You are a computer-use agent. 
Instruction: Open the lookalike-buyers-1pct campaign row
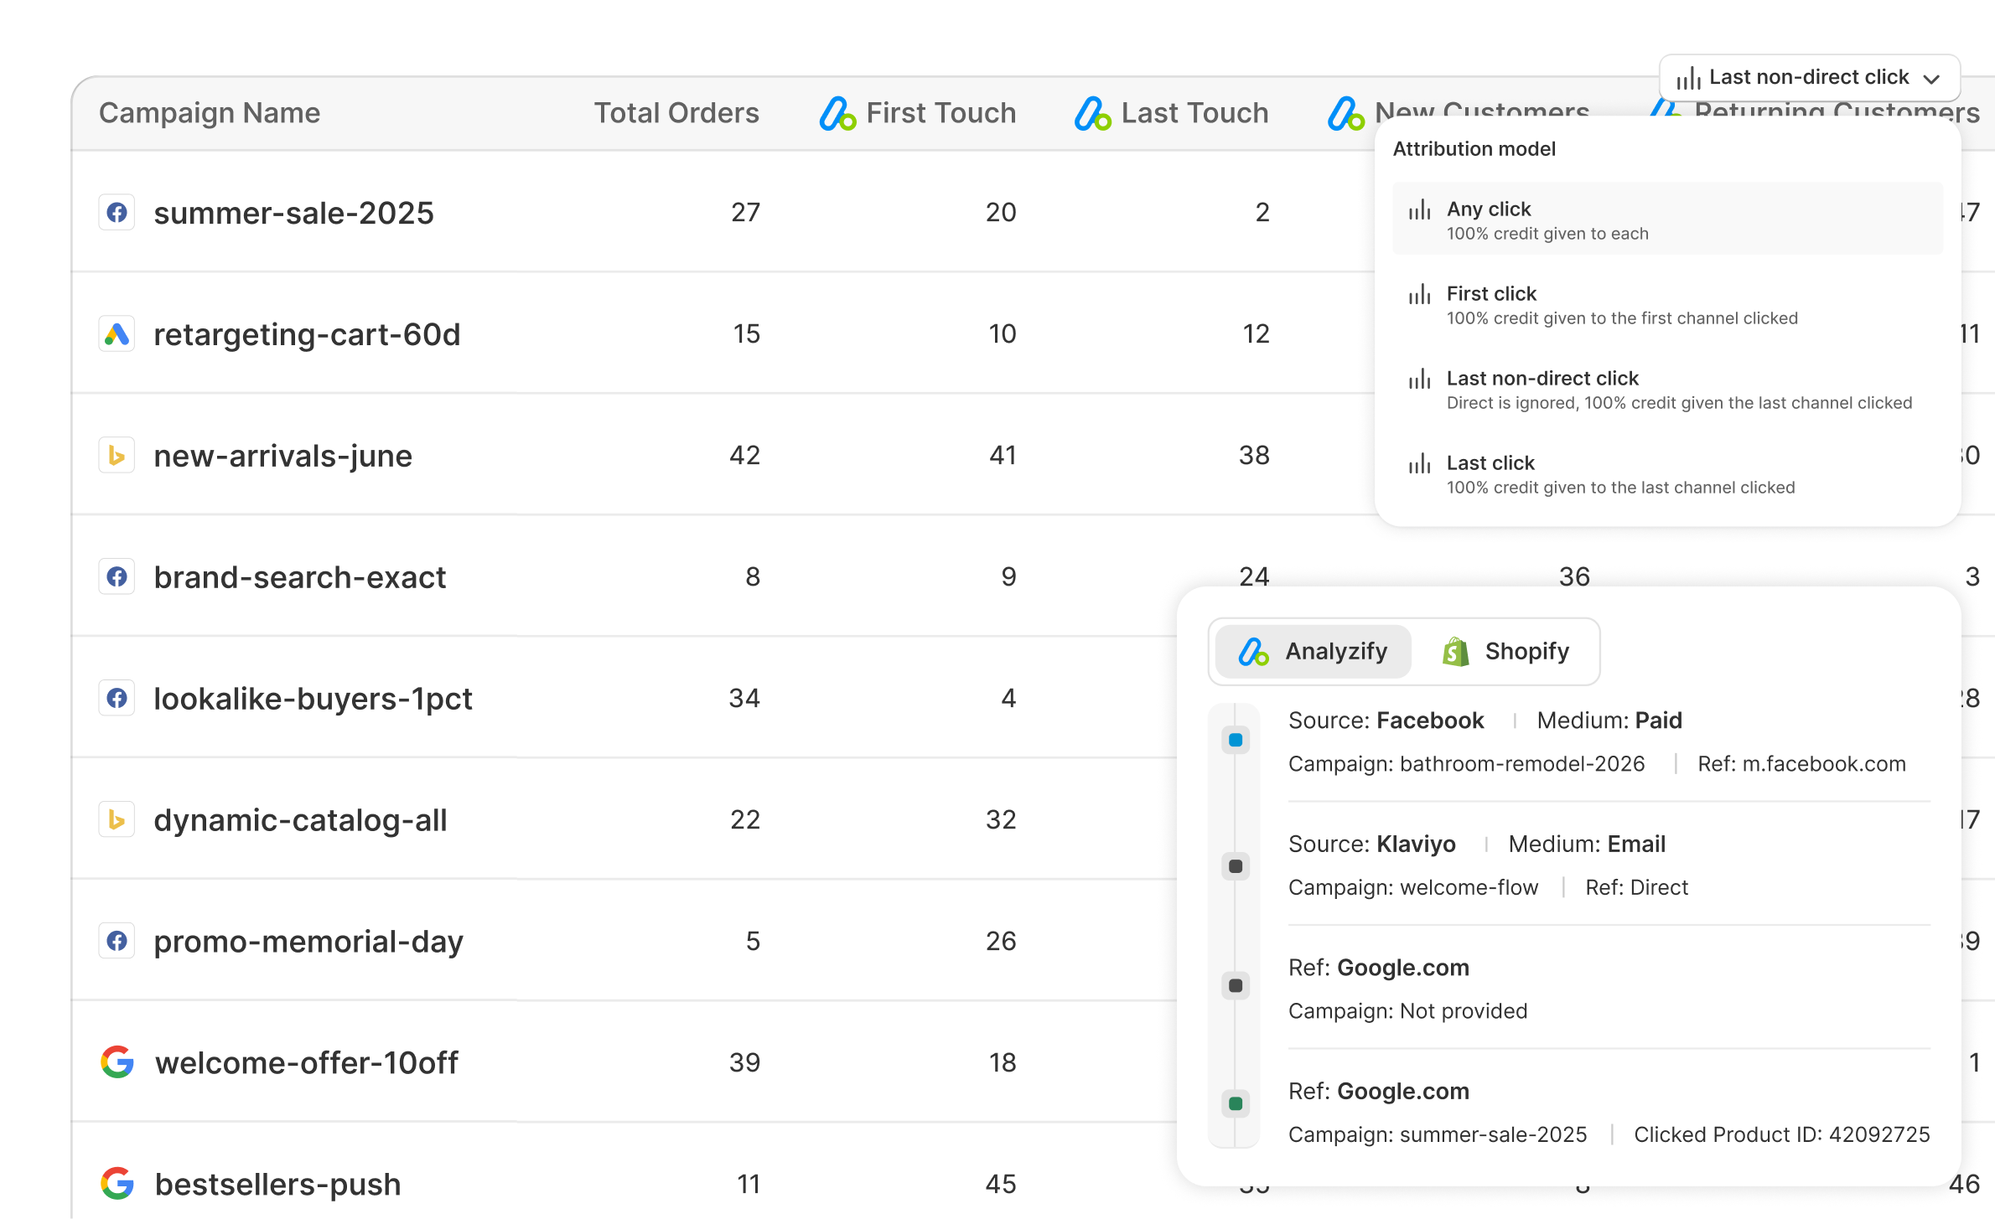coord(313,698)
